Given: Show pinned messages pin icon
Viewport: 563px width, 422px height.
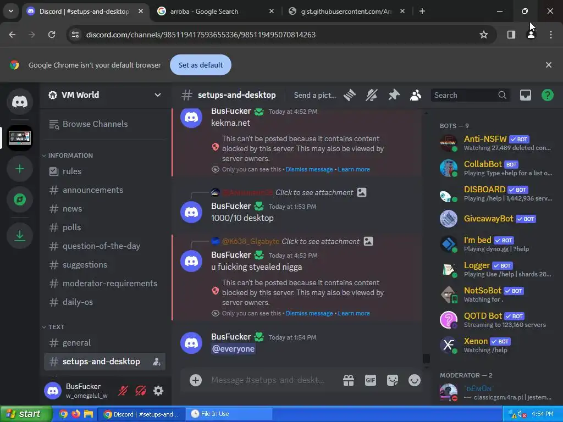Looking at the screenshot, I should [394, 95].
